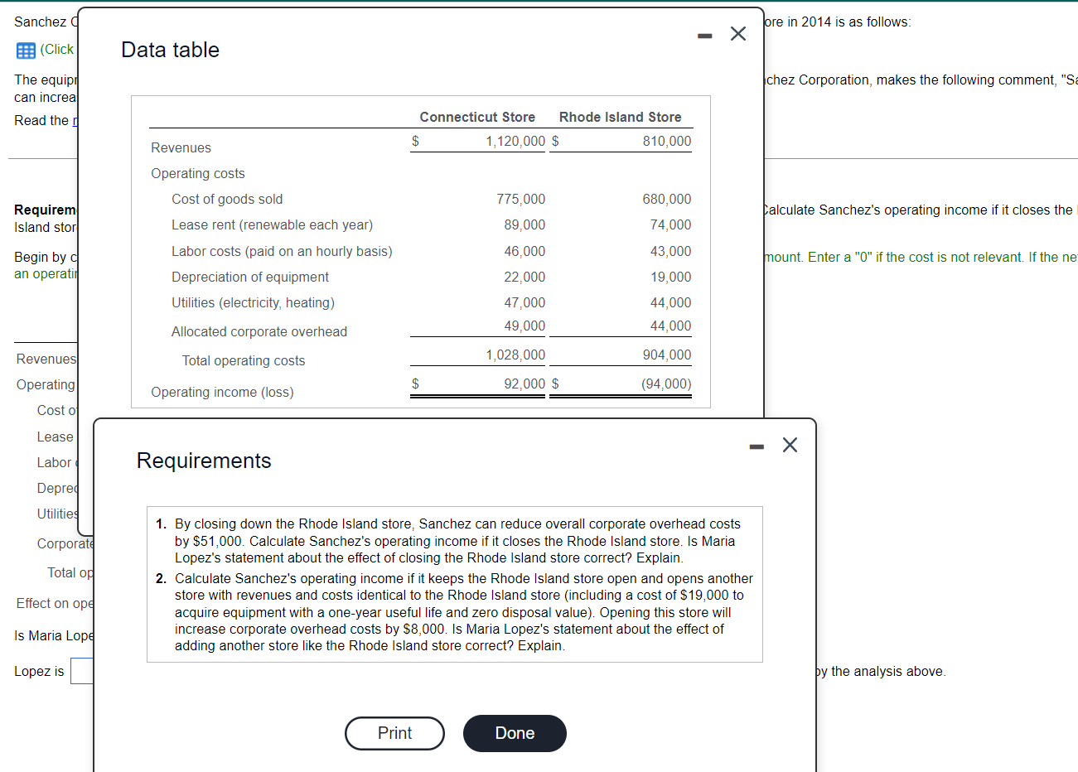The image size is (1078, 772).
Task: Click Rhode Island cost of goods sold 680,000
Action: [x=667, y=199]
